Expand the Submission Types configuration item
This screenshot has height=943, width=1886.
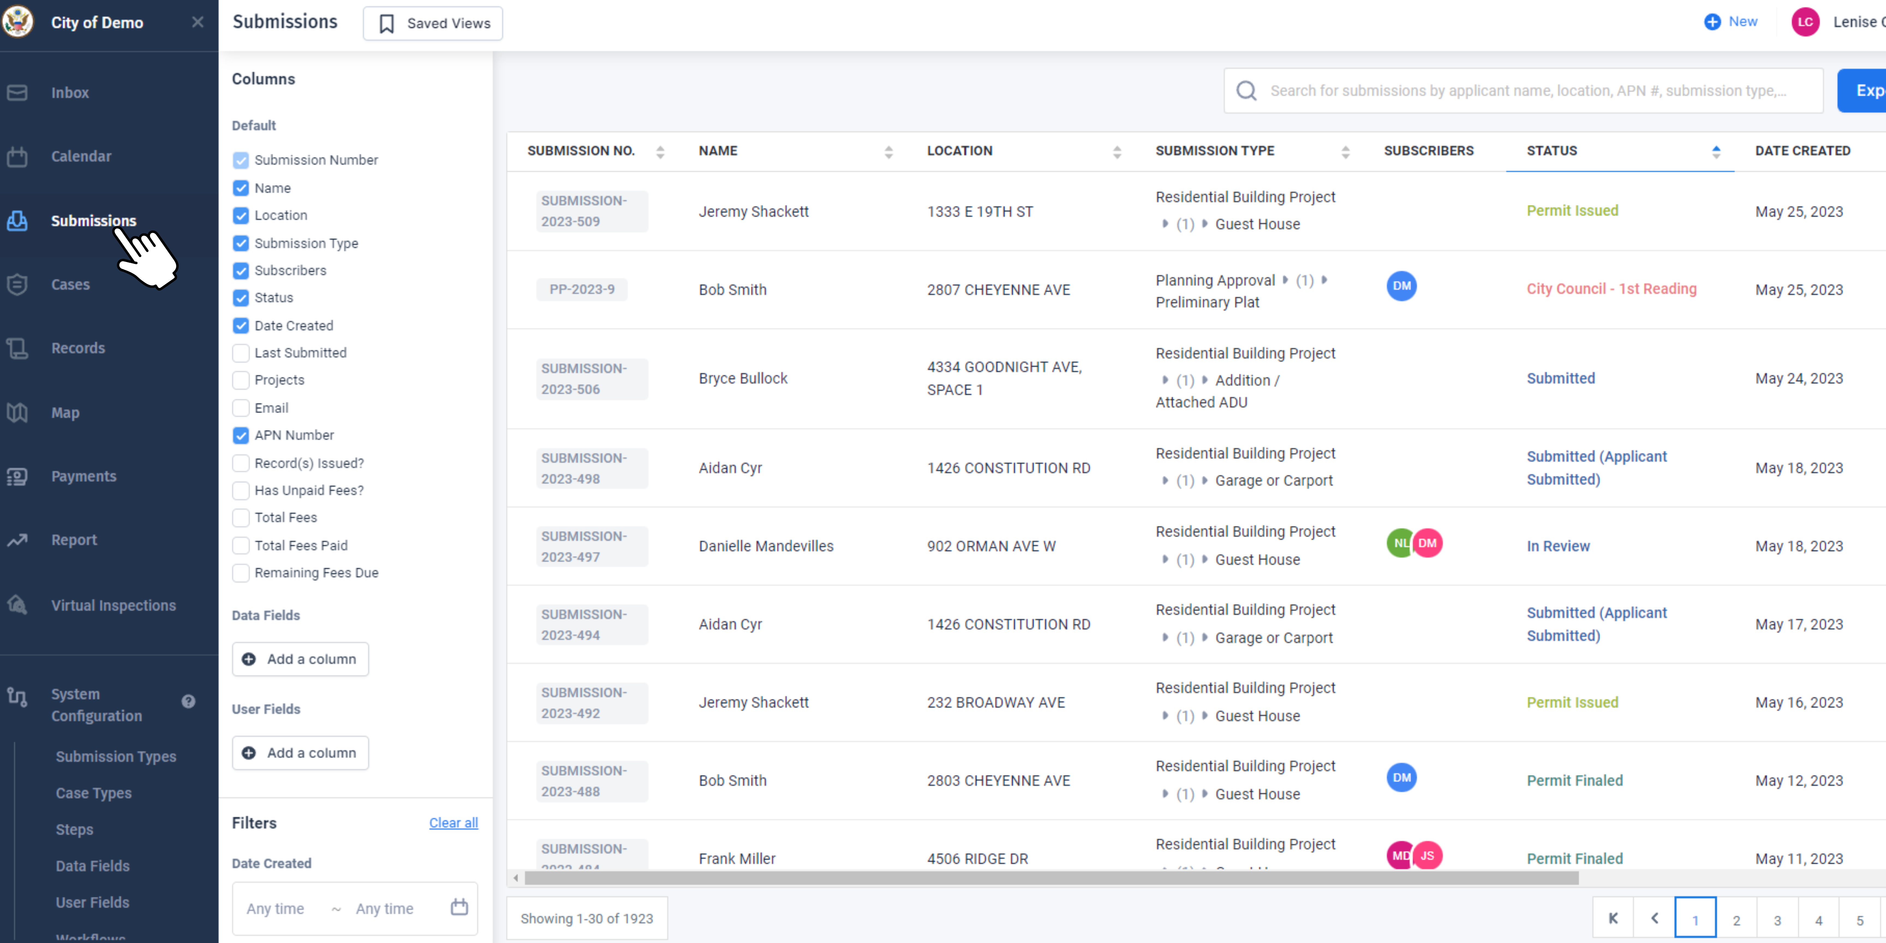point(116,756)
